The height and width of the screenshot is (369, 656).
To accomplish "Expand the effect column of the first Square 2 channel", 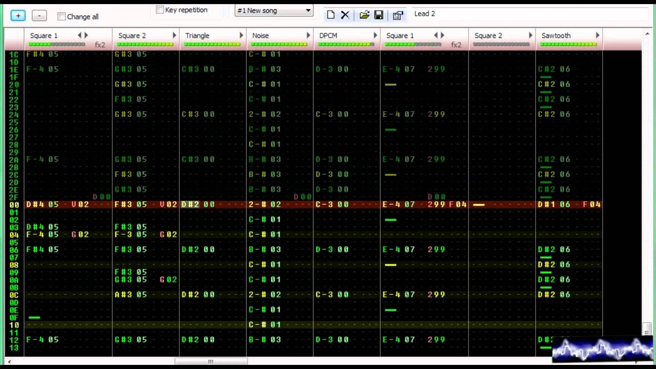I will [x=174, y=35].
